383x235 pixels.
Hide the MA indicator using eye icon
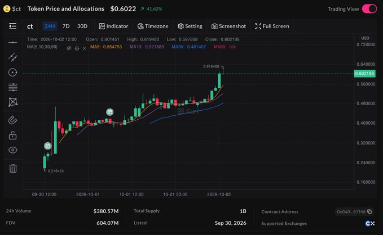point(69,48)
